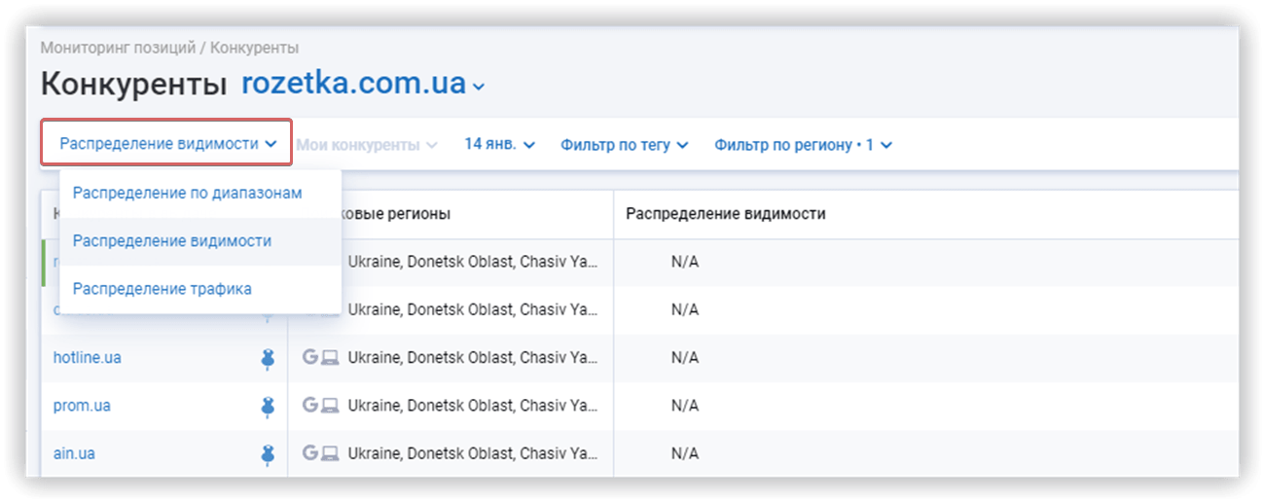Click the desktop device icon in the hotline.ua row
This screenshot has height=503, width=1265.
(x=330, y=358)
